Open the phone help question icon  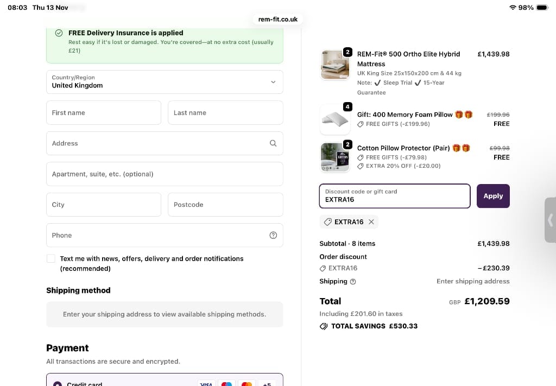(x=273, y=235)
